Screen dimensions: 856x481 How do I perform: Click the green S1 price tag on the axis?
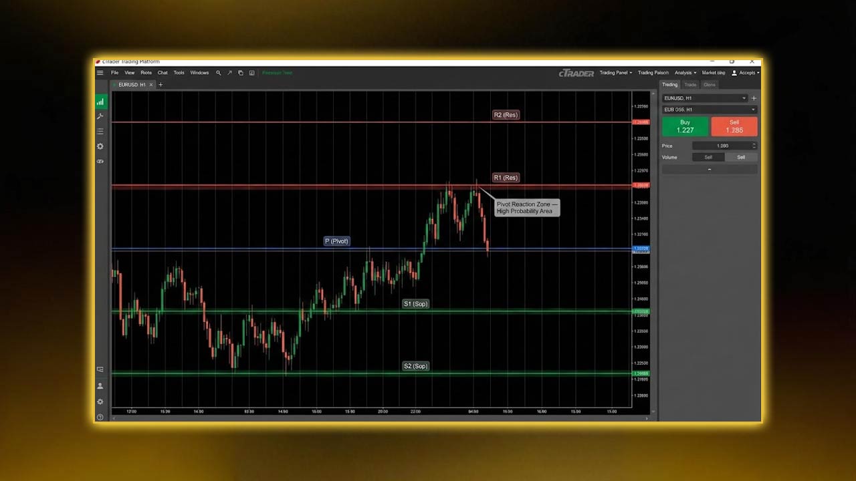(x=641, y=311)
